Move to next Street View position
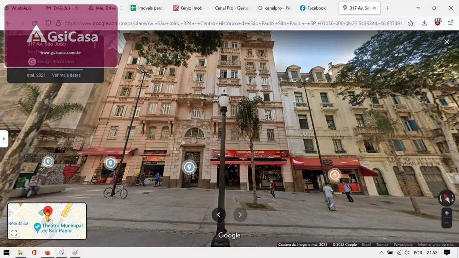 coord(240,215)
